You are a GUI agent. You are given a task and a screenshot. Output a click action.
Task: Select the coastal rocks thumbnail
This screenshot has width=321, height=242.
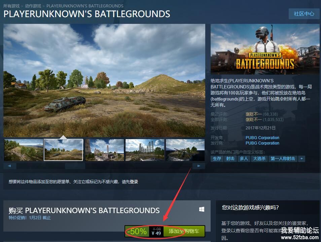[185, 150]
